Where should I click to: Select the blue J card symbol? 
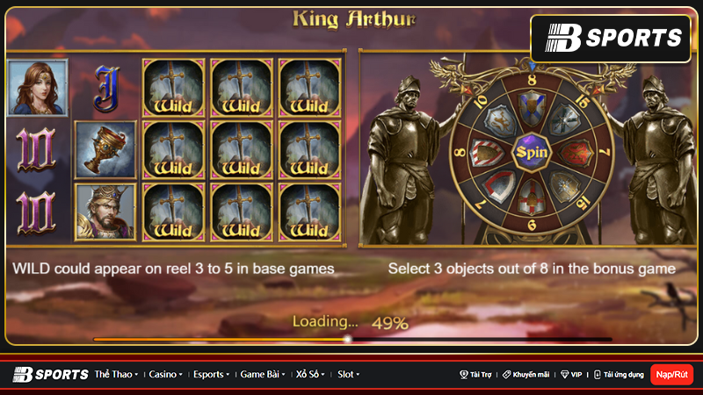pyautogui.click(x=106, y=89)
